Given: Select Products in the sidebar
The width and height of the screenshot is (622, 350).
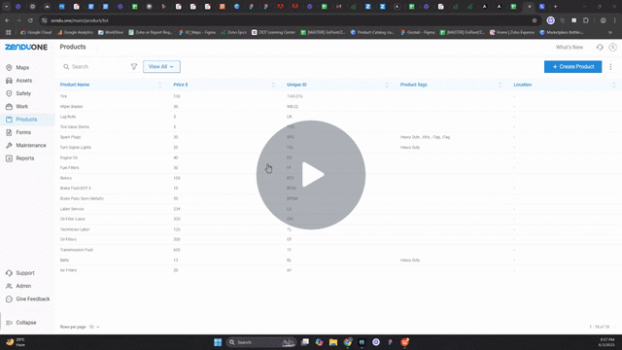Looking at the screenshot, I should [26, 120].
